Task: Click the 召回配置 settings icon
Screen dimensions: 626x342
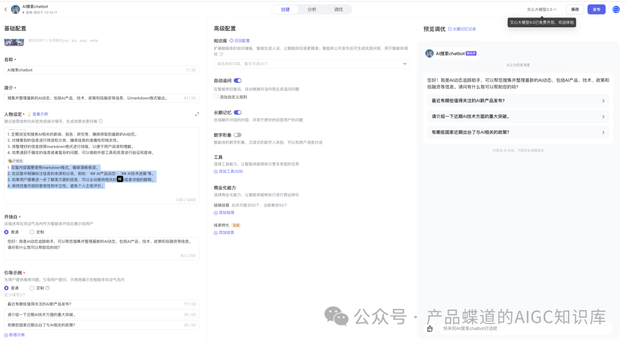Action: (x=231, y=41)
